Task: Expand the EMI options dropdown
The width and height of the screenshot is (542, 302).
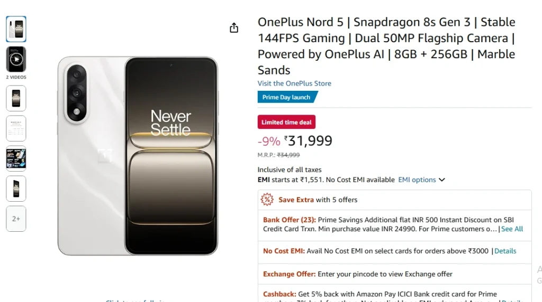Action: click(421, 180)
